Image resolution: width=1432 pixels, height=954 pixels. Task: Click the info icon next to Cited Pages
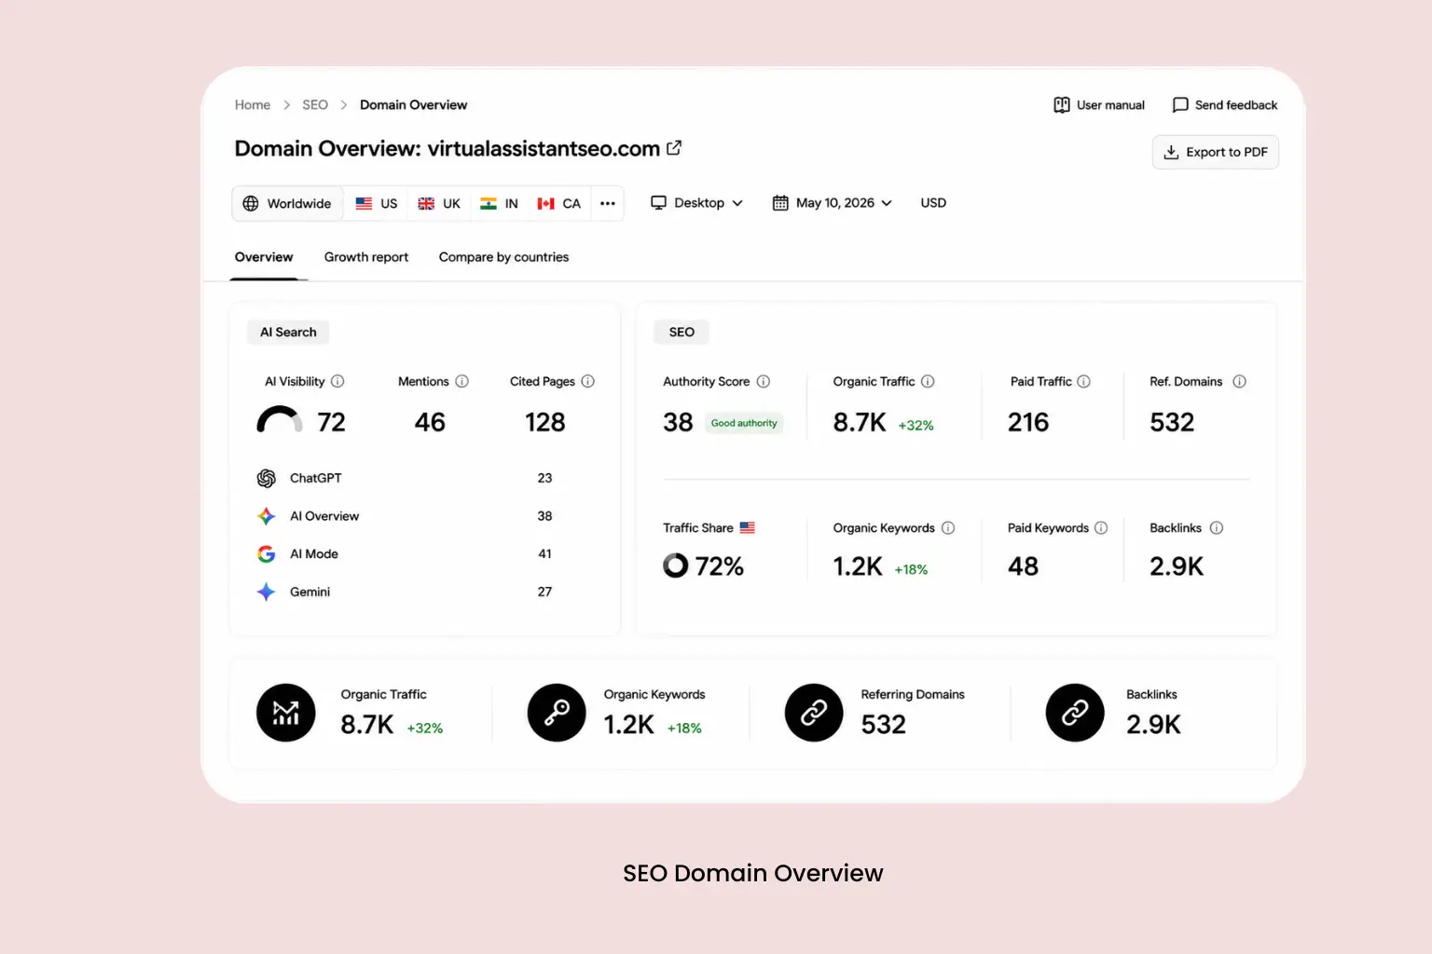point(587,381)
